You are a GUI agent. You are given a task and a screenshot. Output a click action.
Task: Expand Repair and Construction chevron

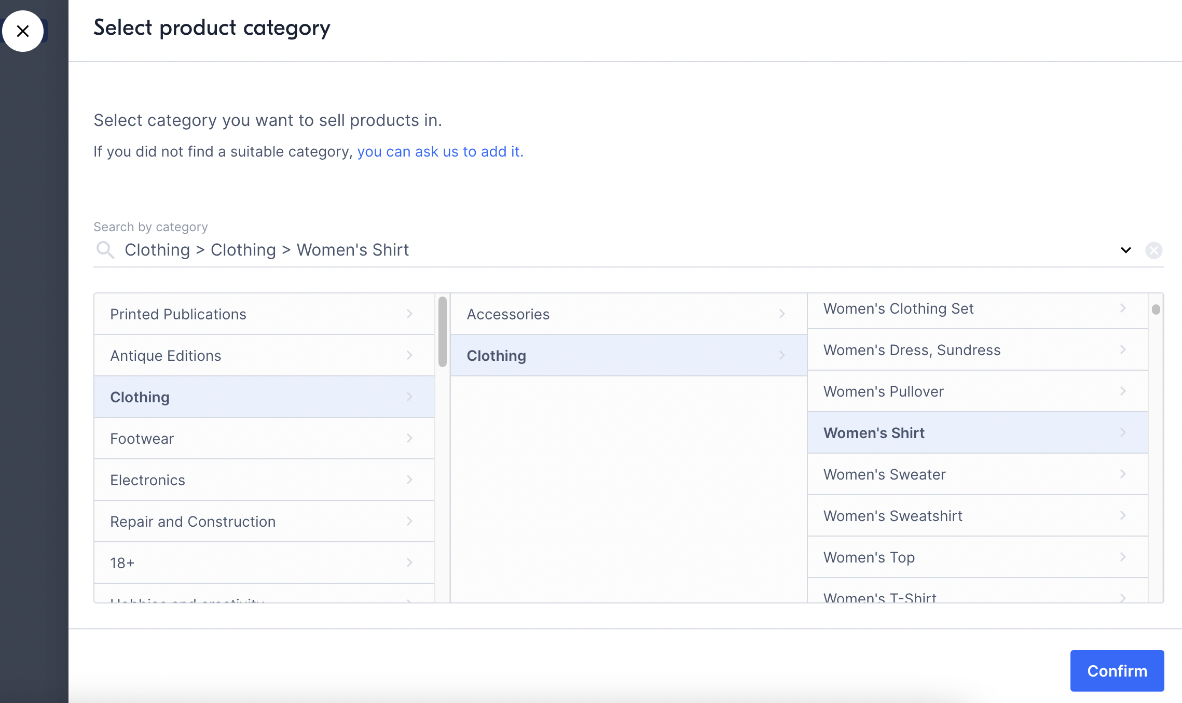409,521
